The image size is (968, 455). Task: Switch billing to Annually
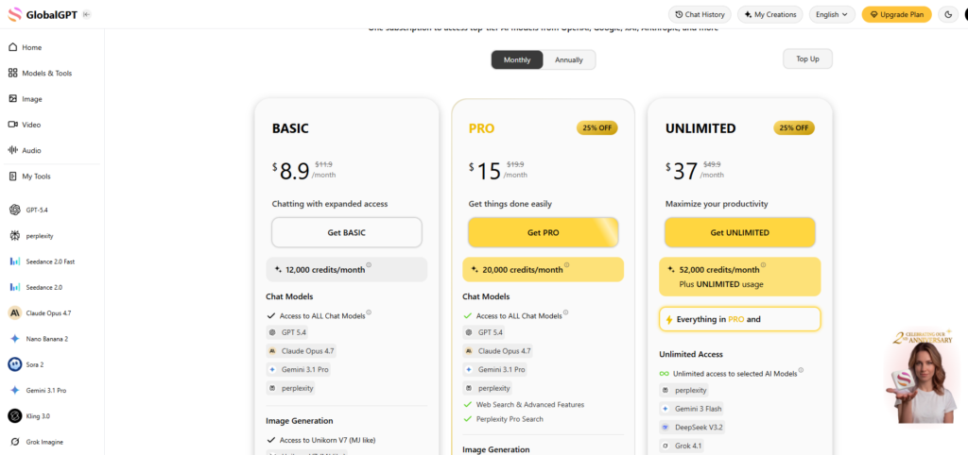point(569,59)
